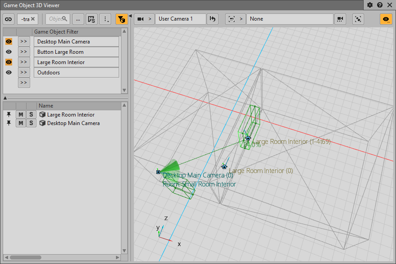Click the reset camera arrow icon
The height and width of the screenshot is (264, 396).
[x=213, y=19]
